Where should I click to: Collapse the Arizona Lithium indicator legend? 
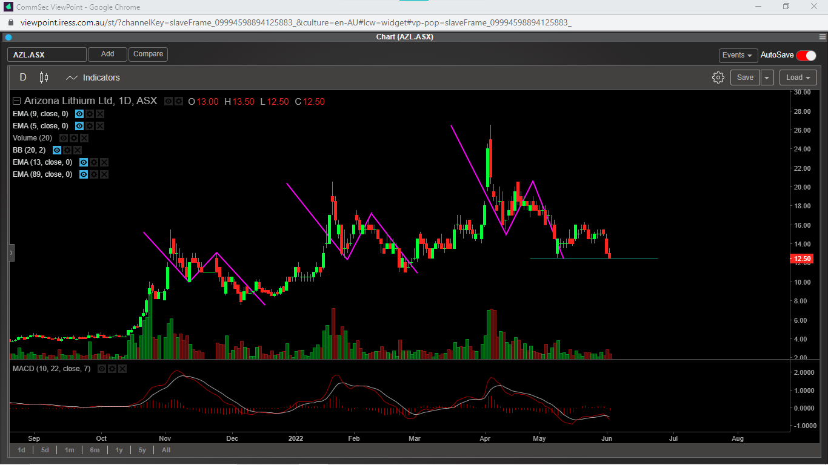click(17, 102)
